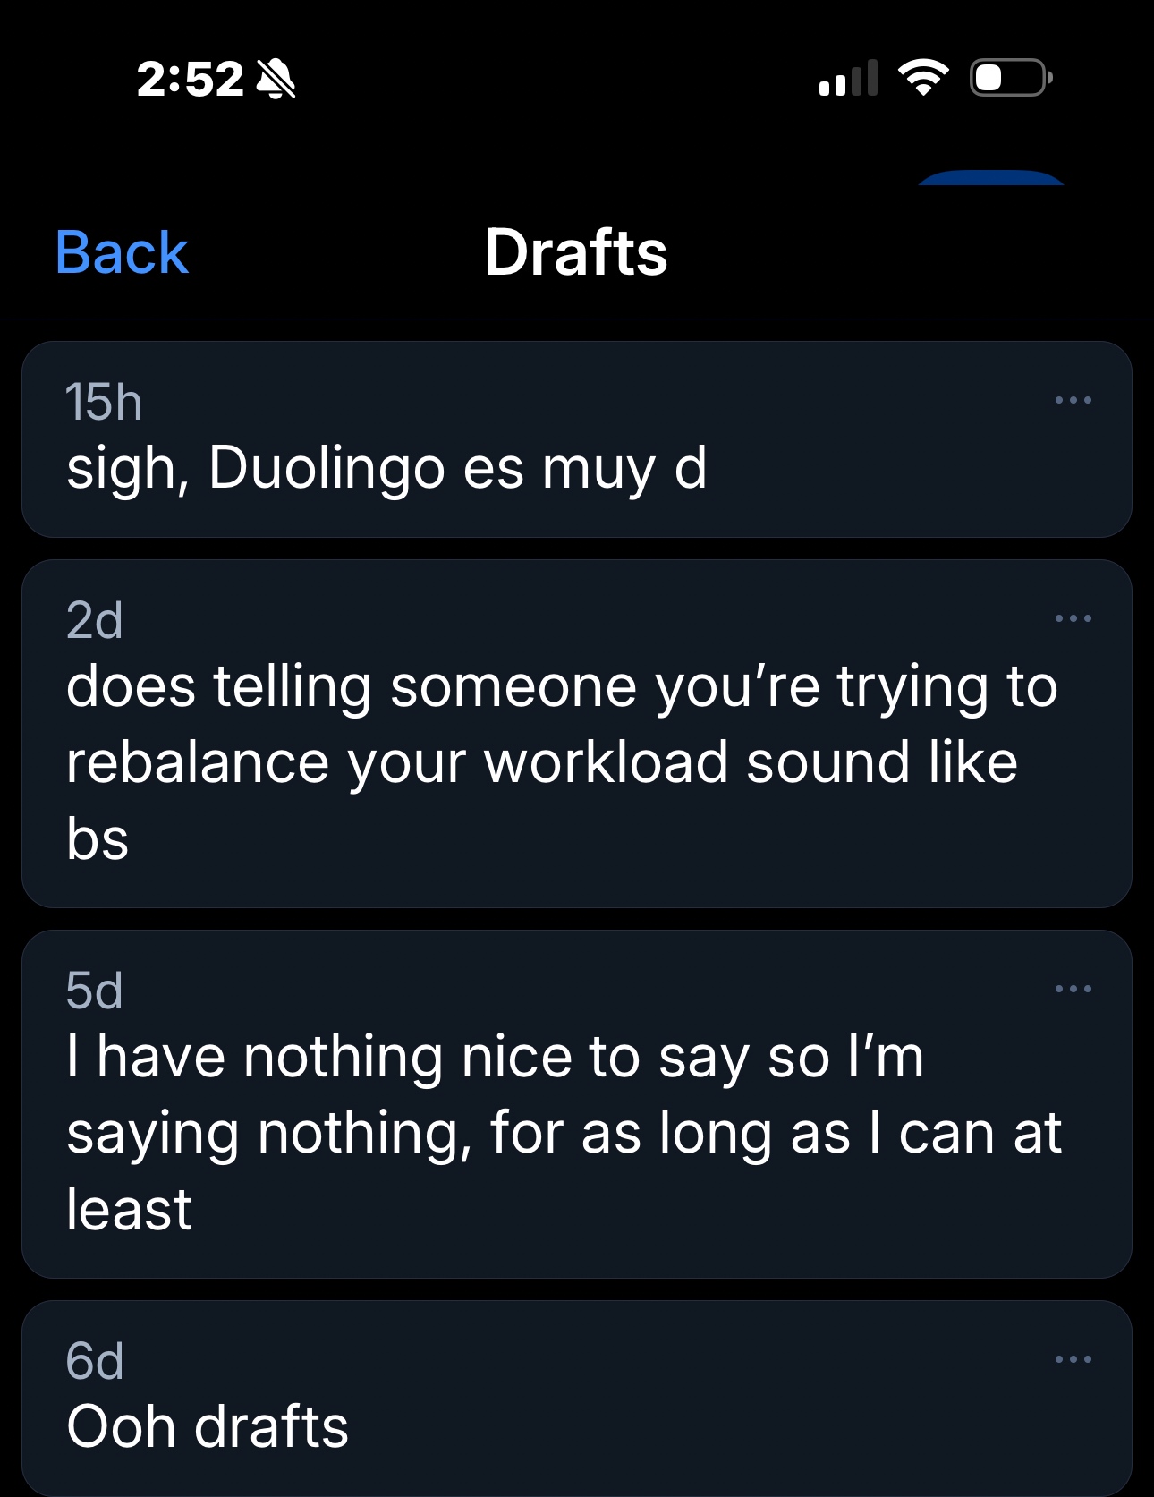Select the 'I have nothing nice to say' draft

point(564,1133)
